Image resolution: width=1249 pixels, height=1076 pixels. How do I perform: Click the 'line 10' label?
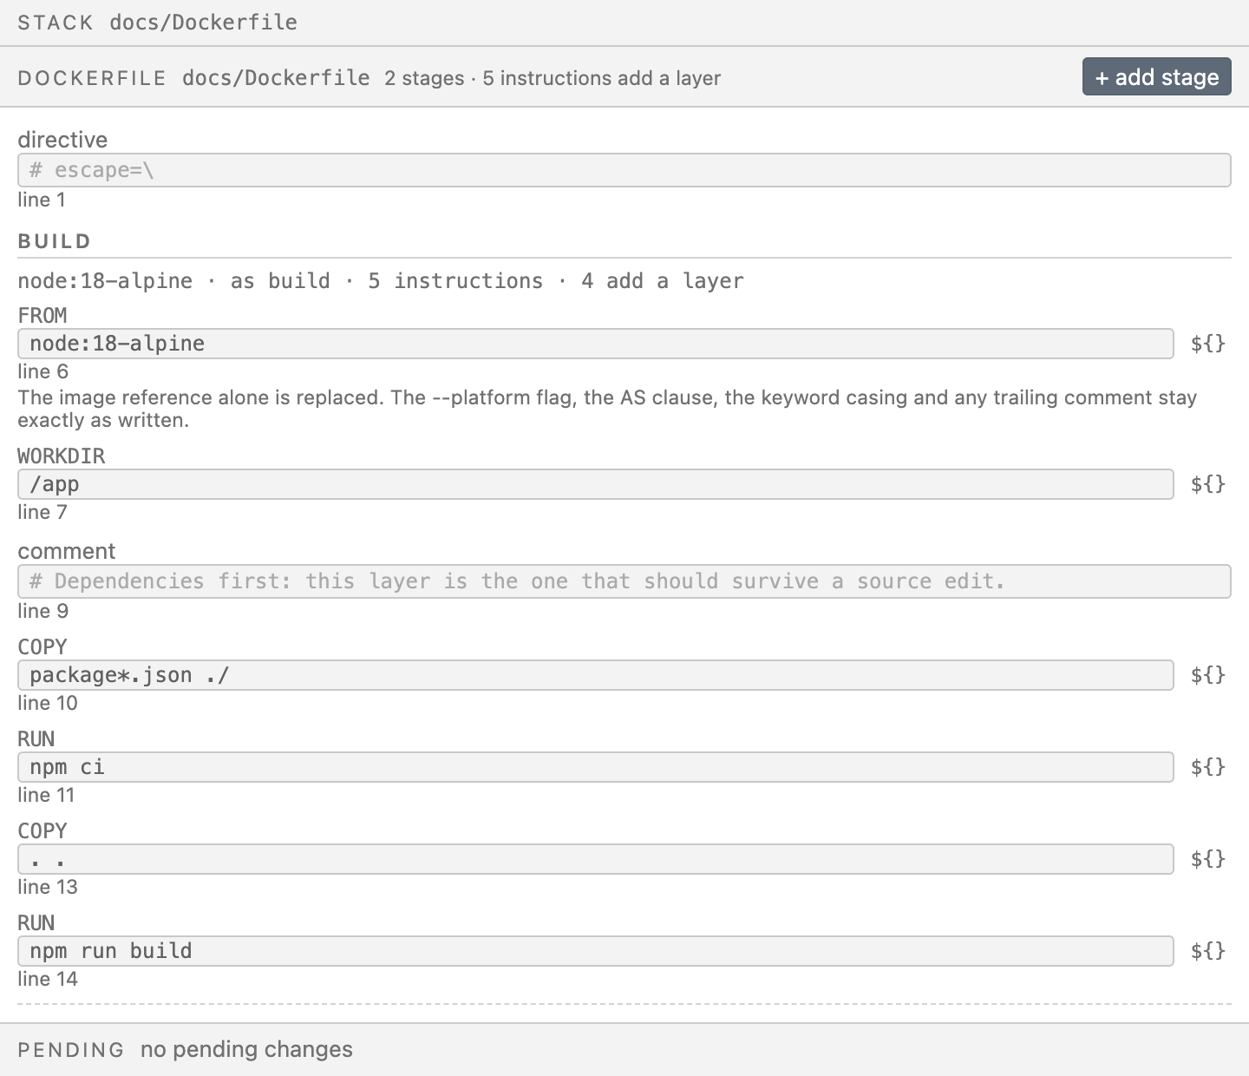[48, 703]
